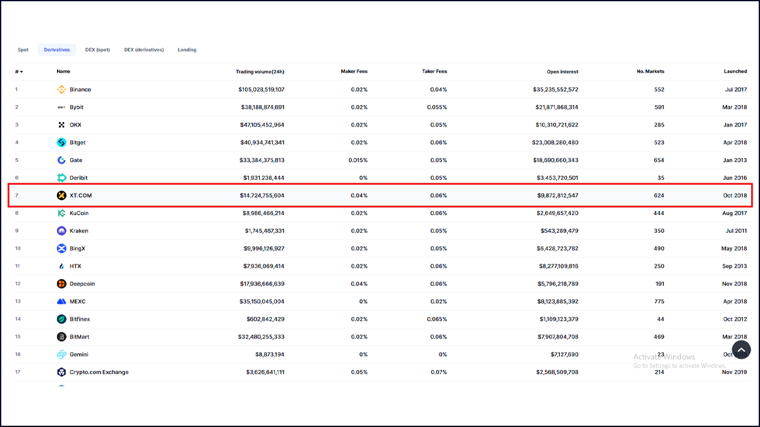
Task: Go to the DEX (derivatives) tab
Action: click(144, 50)
